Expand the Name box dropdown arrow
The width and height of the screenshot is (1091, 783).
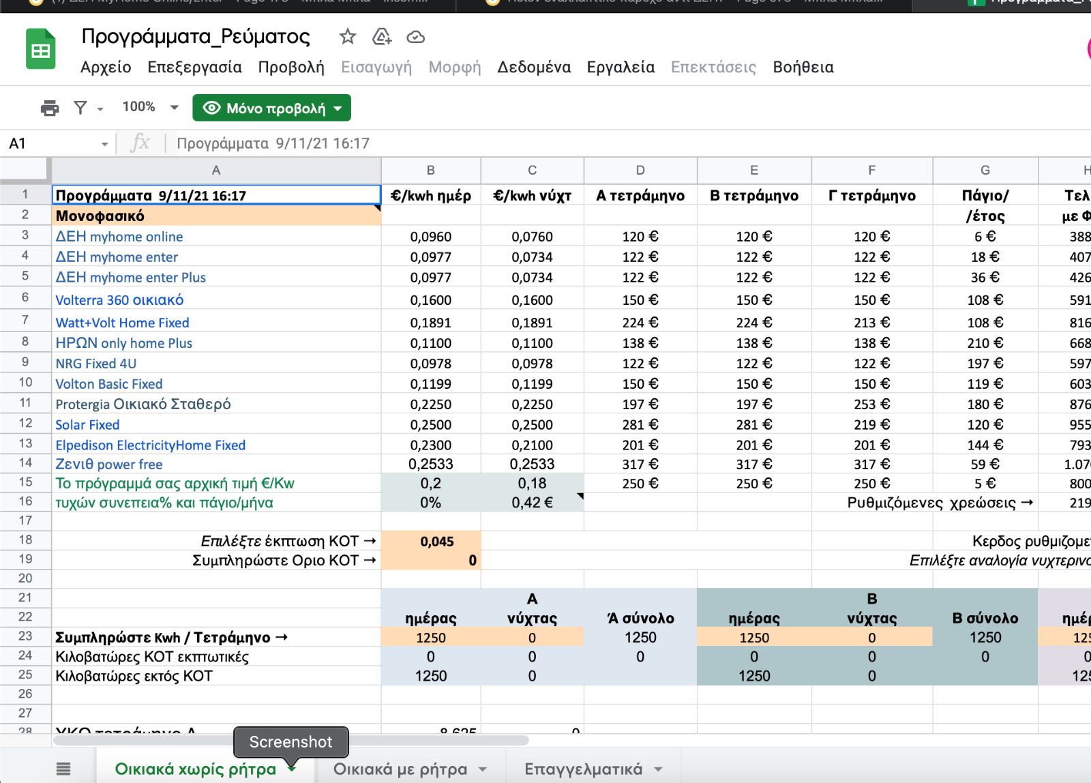104,144
